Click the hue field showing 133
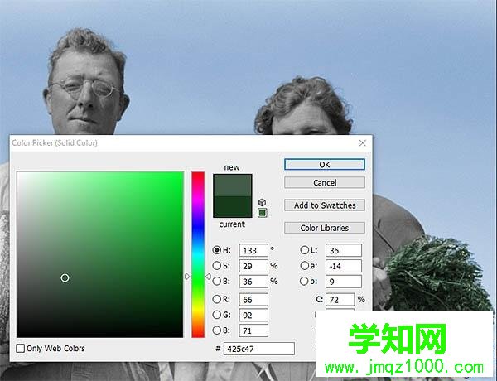 [253, 250]
